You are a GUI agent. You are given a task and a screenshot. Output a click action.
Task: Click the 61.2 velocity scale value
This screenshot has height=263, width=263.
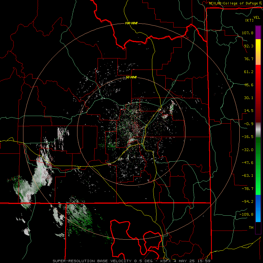pyautogui.click(x=249, y=72)
